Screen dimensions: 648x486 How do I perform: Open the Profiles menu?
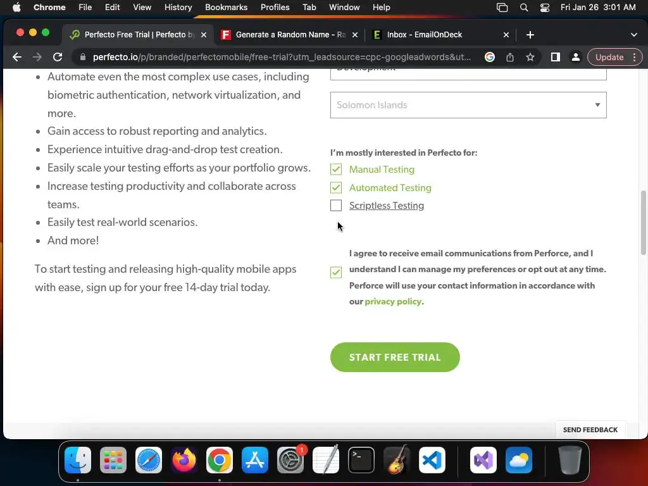[275, 8]
